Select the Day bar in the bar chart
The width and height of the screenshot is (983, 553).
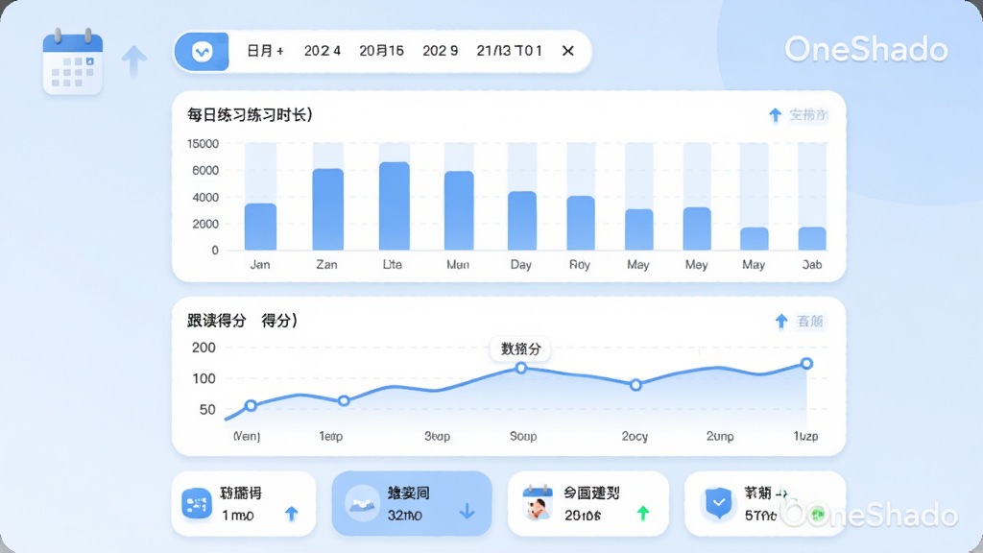521,221
